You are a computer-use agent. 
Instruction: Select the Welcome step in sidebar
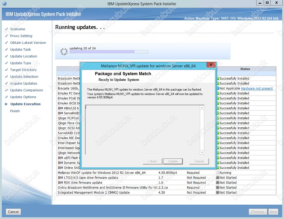click(x=18, y=29)
